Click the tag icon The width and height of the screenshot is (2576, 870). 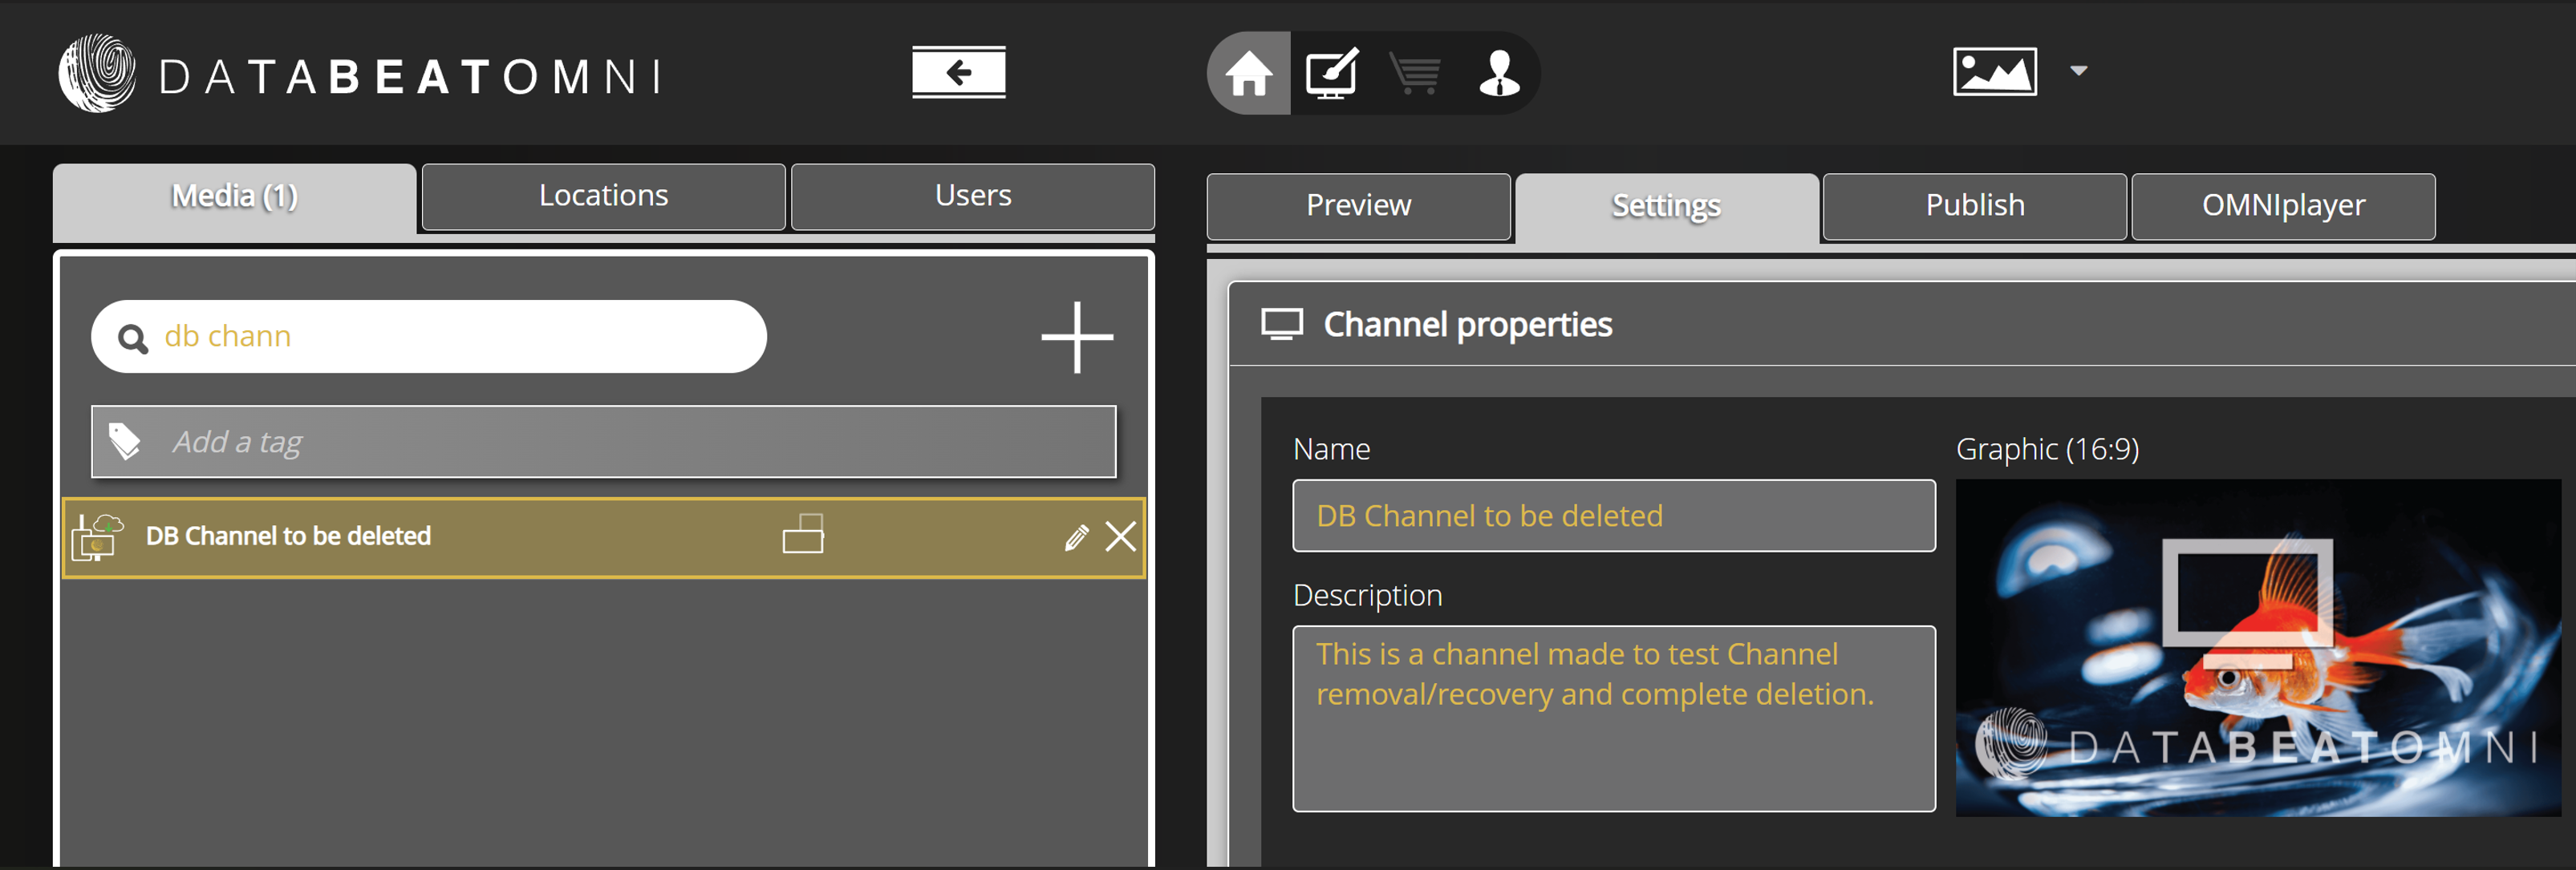(x=125, y=441)
